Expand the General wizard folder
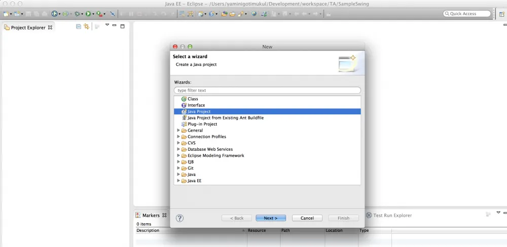The image size is (507, 247). [178, 131]
